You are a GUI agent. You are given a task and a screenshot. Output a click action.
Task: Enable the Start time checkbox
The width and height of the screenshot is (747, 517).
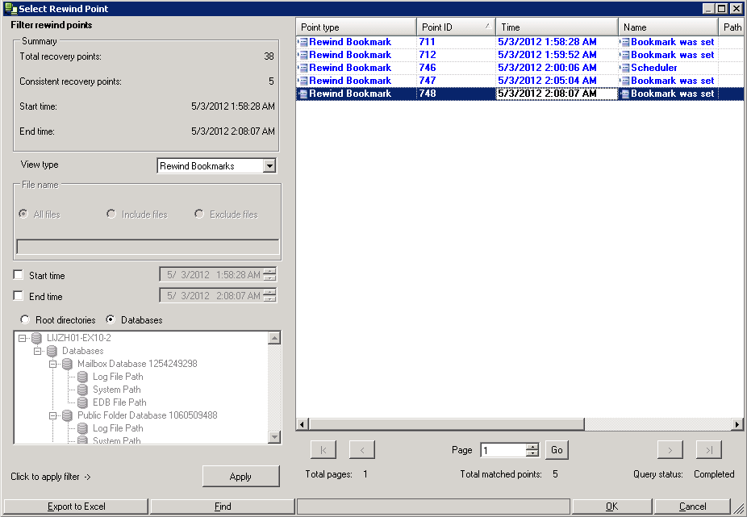[x=17, y=275]
